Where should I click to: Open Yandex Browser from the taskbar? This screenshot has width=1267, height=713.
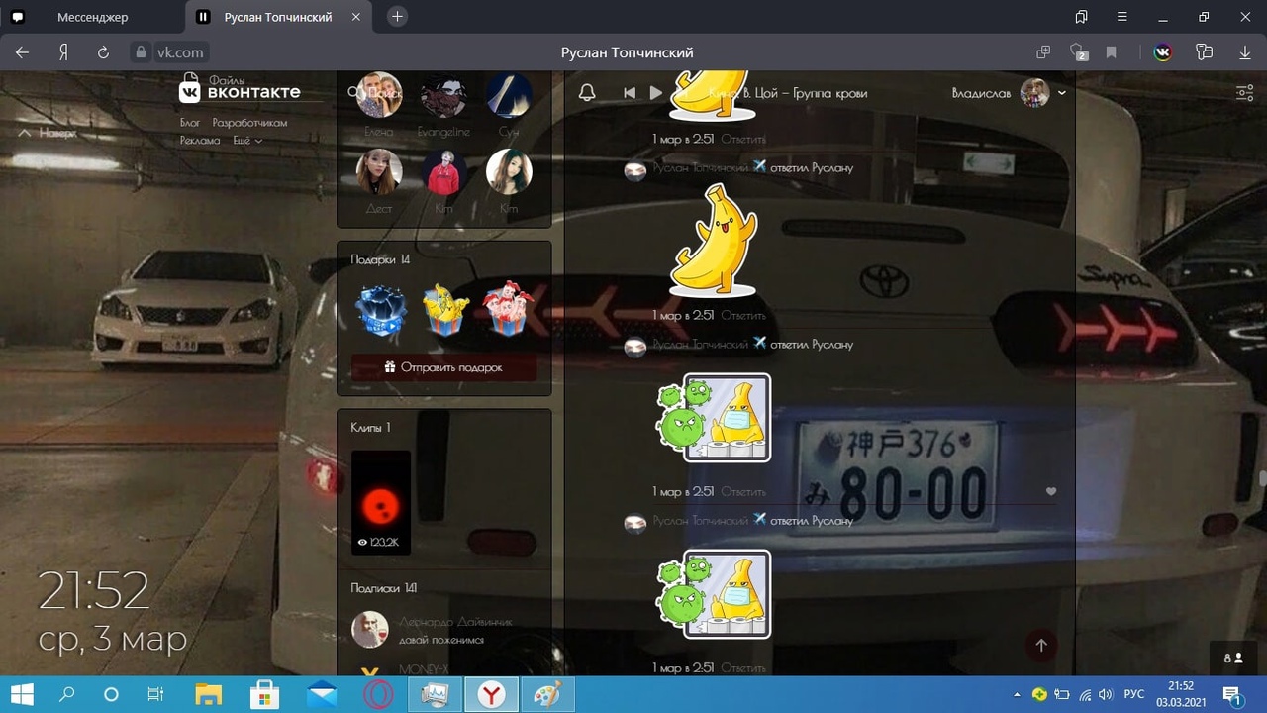490,694
